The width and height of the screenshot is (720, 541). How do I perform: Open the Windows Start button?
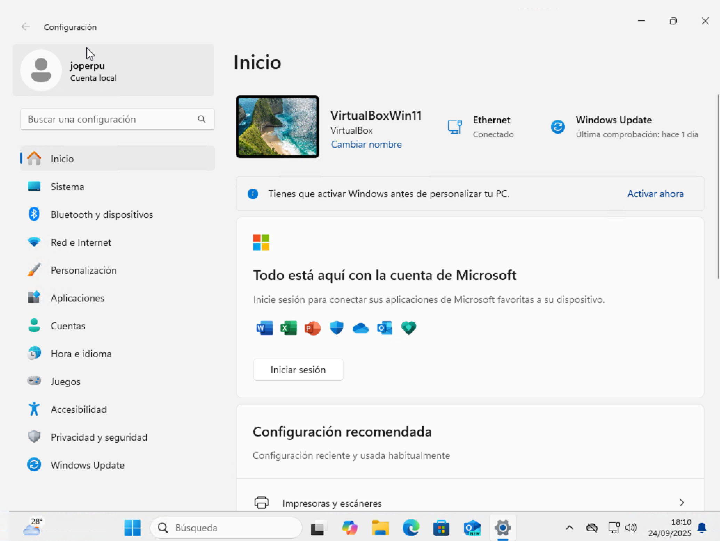point(133,528)
